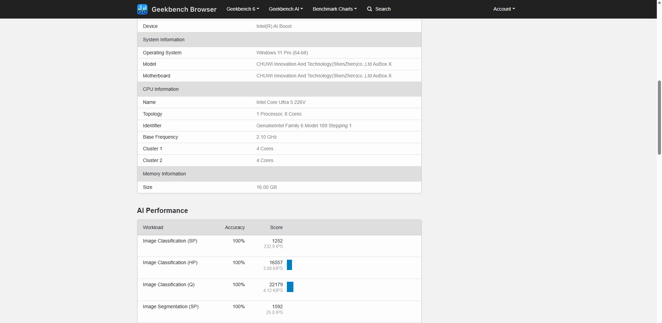Click the blue score bar for Image Classification (Q)

[x=290, y=287]
